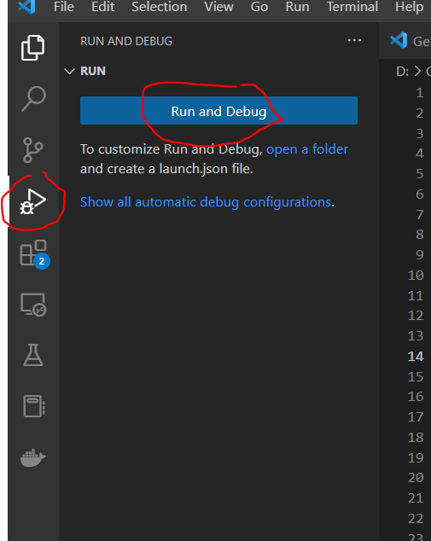431x541 pixels.
Task: Open the Testing flask icon
Action: 33,355
